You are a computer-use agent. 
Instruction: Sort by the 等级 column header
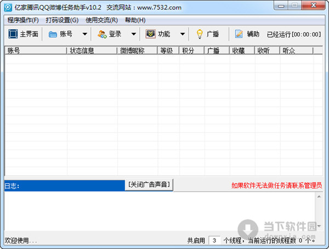(x=168, y=51)
